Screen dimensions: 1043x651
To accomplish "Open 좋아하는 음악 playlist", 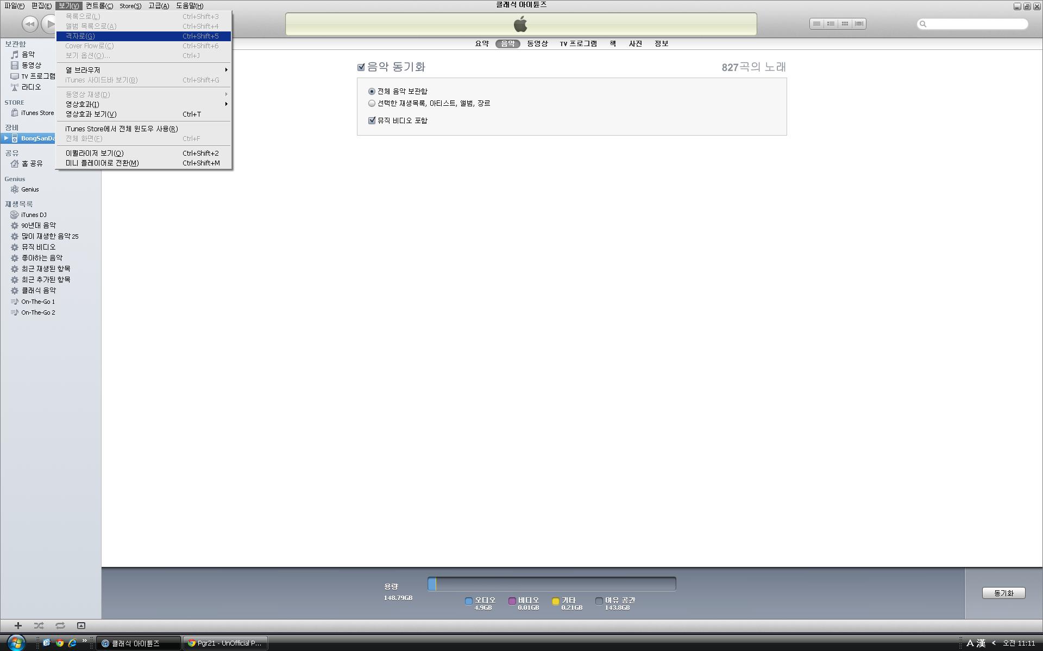I will 42,258.
